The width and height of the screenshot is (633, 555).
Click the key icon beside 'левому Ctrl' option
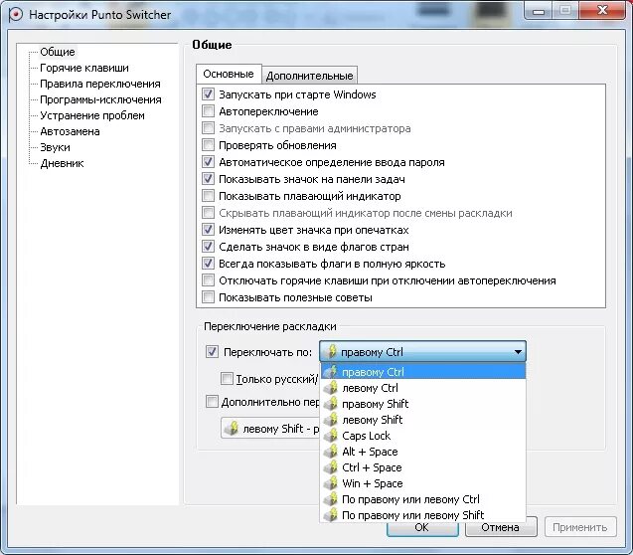coord(331,388)
